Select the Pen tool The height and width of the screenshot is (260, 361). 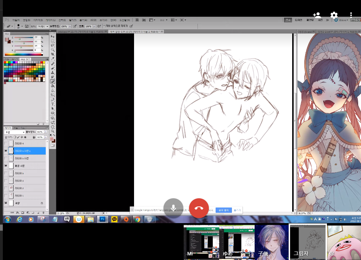tap(53, 100)
